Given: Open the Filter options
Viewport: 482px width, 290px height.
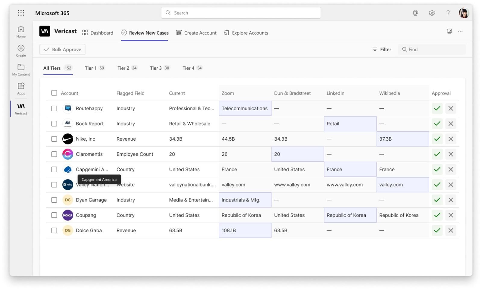Looking at the screenshot, I should (382, 49).
